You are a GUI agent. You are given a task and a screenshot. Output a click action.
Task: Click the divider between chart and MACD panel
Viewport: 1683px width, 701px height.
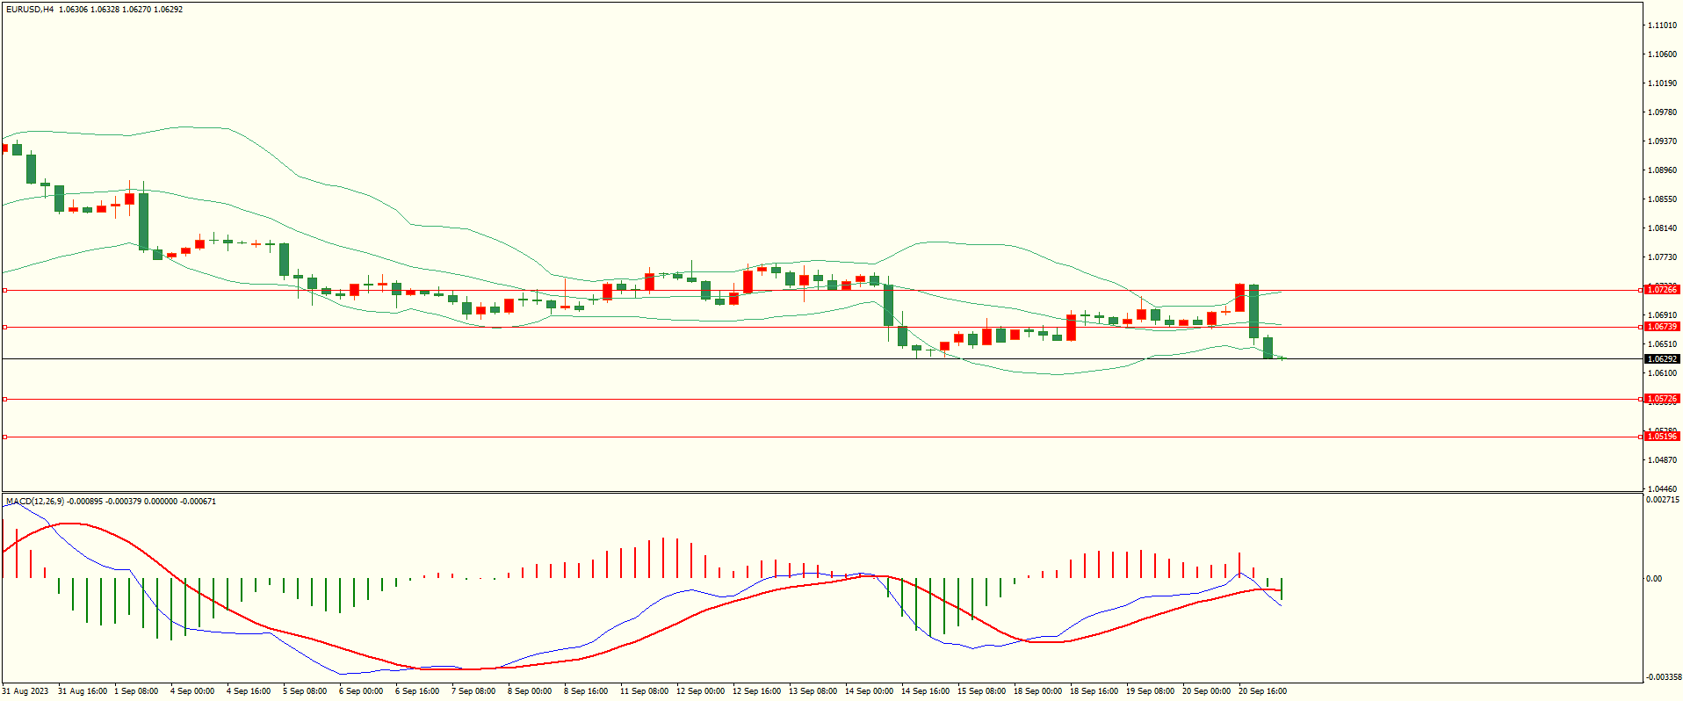click(x=821, y=492)
